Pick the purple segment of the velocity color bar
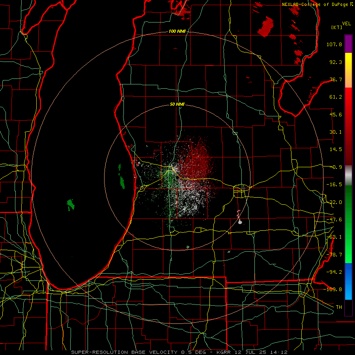The height and width of the screenshot is (355, 355). pos(348,44)
